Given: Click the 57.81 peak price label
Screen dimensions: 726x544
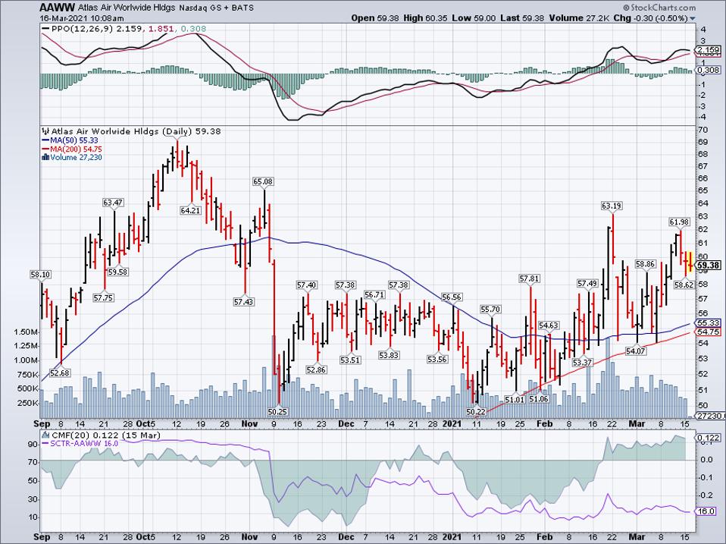Looking at the screenshot, I should [529, 278].
